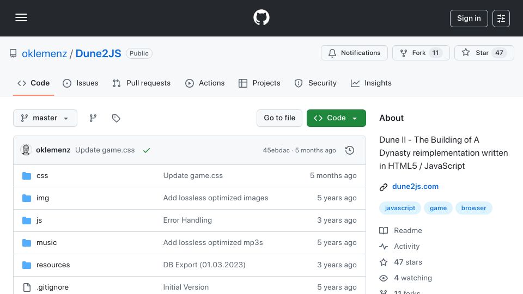The width and height of the screenshot is (523, 294).
Task: Expand the master branch dropdown
Action: click(x=45, y=118)
